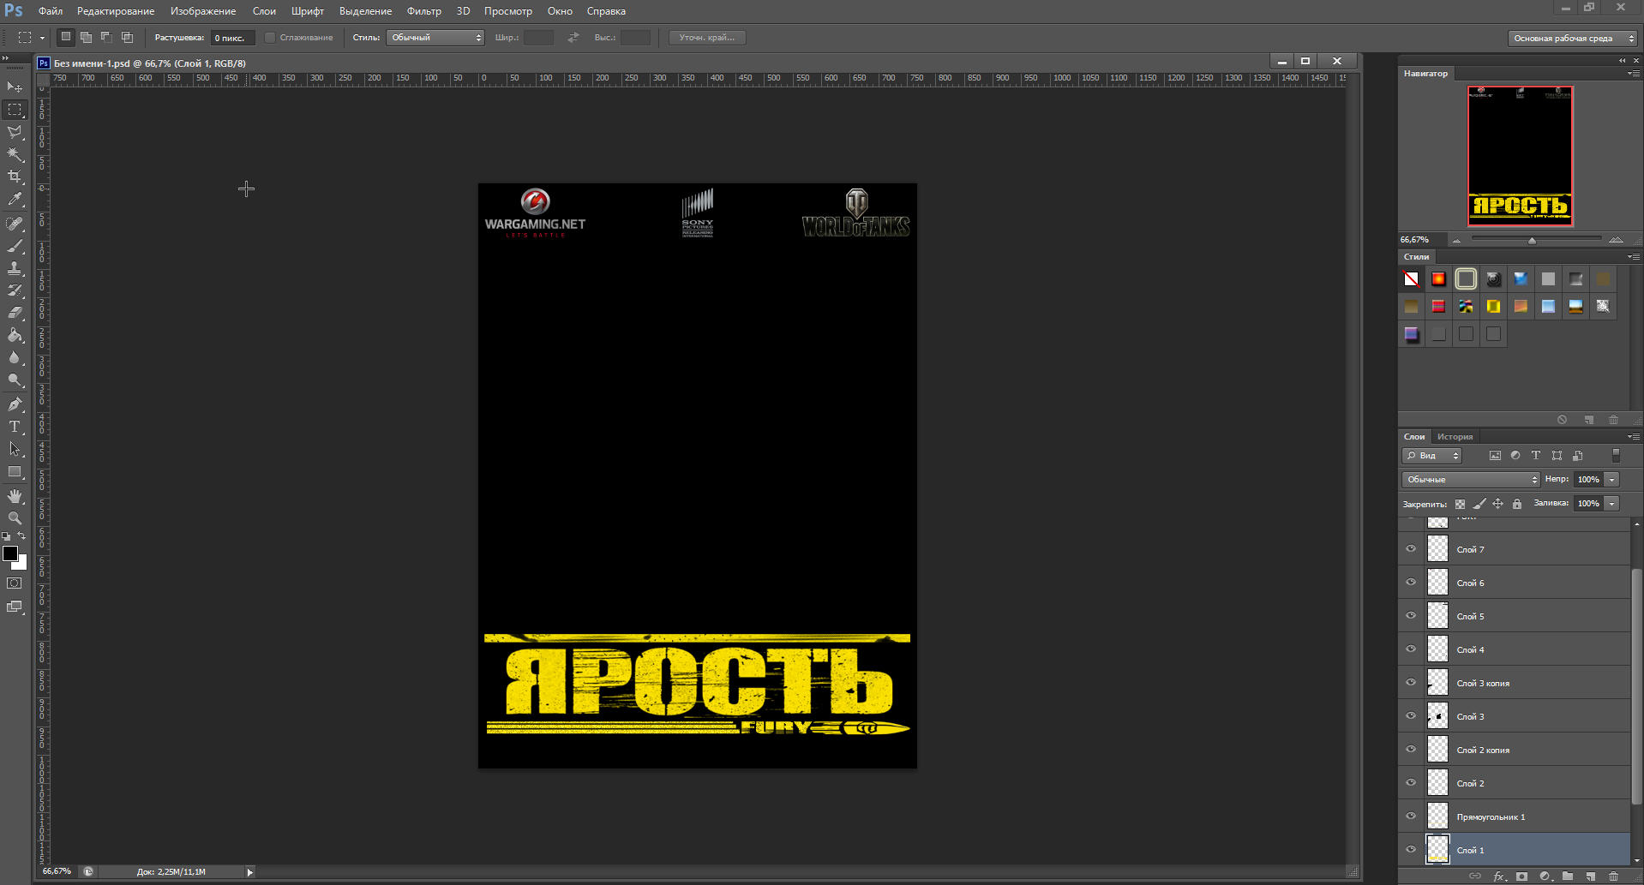1644x885 pixels.
Task: Enable Quick Mask mode
Action: pyautogui.click(x=15, y=583)
